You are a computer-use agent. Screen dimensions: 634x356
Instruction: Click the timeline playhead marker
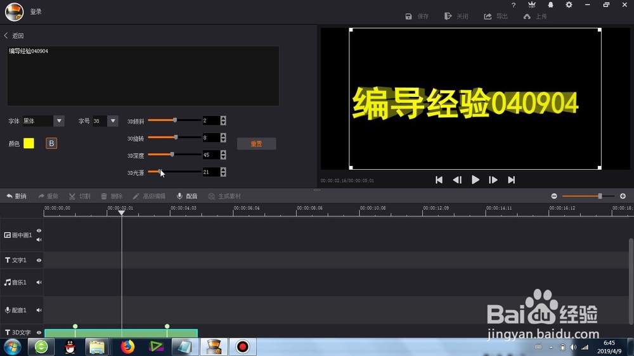tap(121, 213)
